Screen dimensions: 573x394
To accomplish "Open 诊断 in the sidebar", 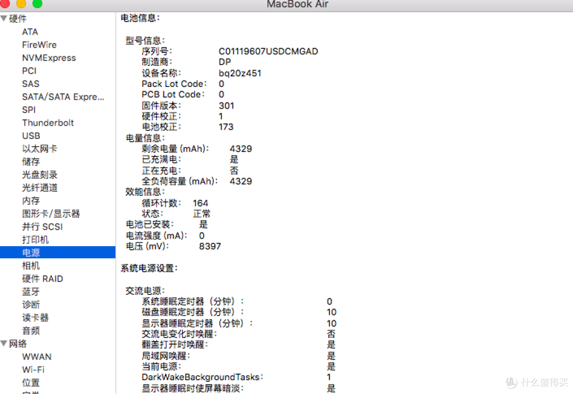I will [31, 304].
